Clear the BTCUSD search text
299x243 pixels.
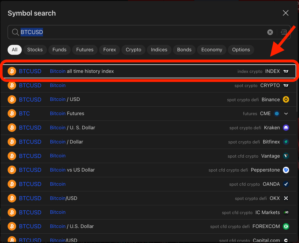[x=270, y=32]
